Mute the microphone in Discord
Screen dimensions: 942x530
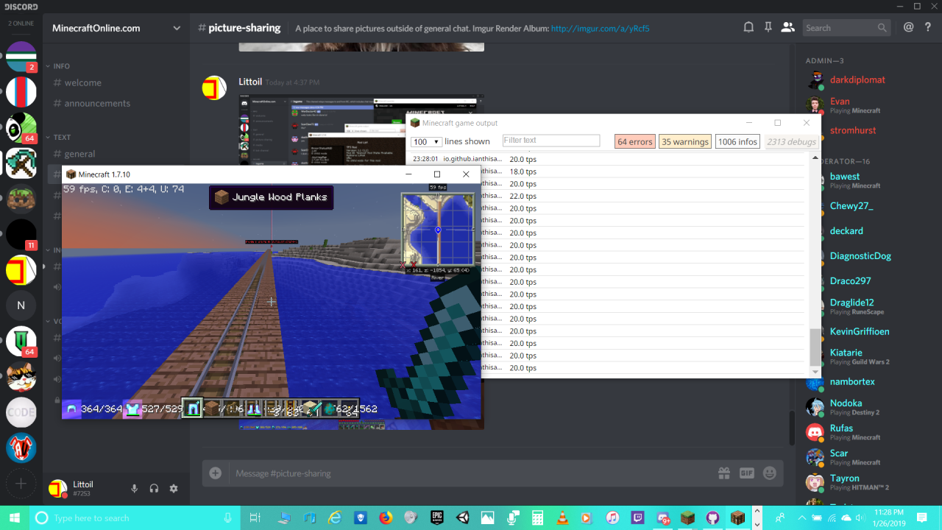(134, 488)
